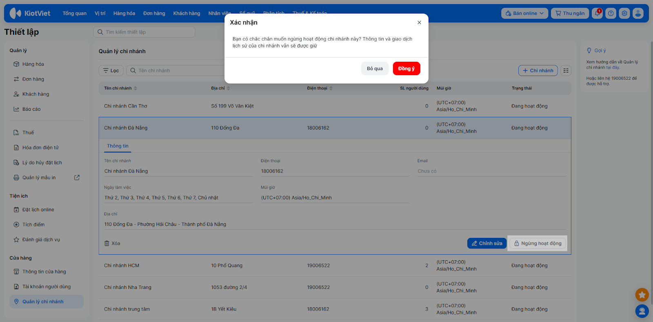Click the Tìm kiếm thiết lập search field
This screenshot has width=653, height=322.
click(144, 32)
